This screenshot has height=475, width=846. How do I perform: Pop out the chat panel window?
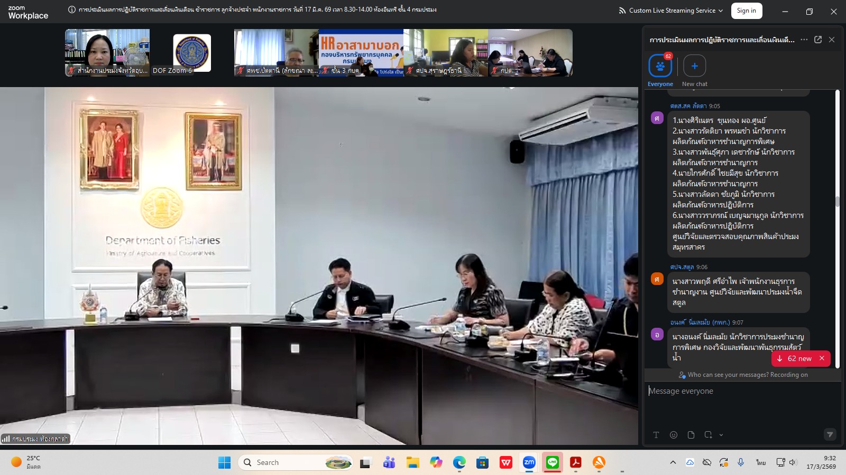coord(818,40)
